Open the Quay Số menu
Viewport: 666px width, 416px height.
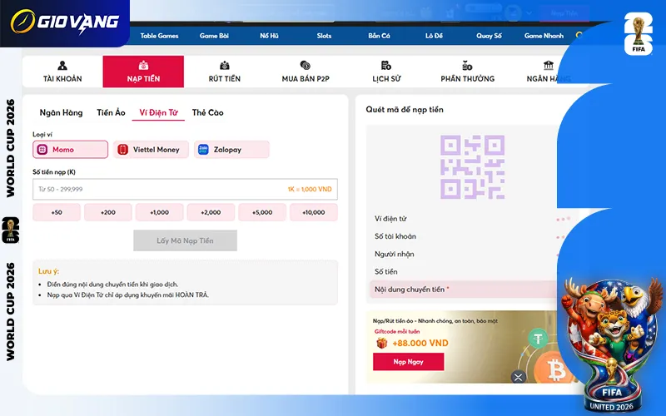[489, 36]
